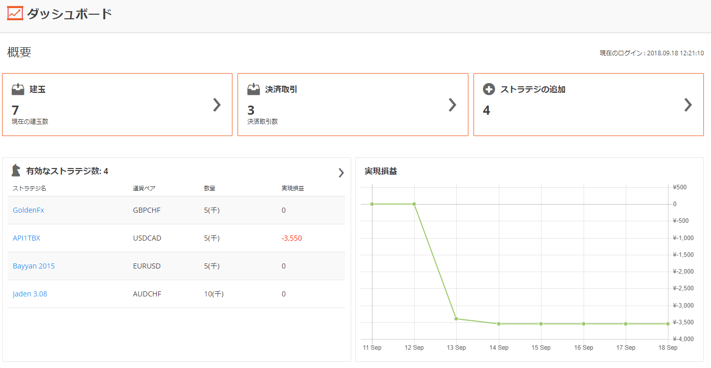The image size is (711, 368).
Task: Click the 数量 column header
Action: pos(210,188)
